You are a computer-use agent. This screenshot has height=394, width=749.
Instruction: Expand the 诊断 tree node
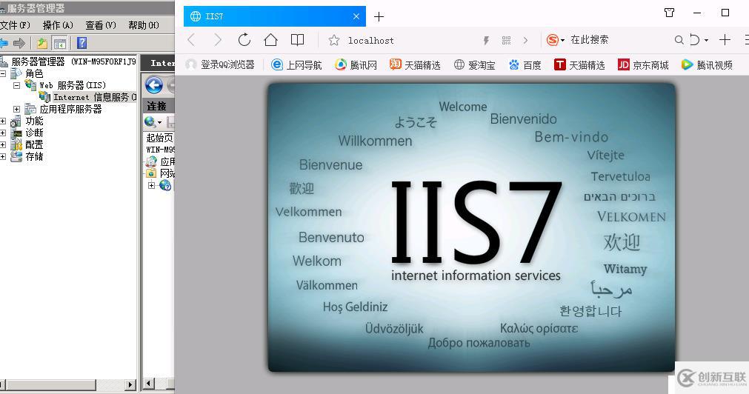(3, 133)
